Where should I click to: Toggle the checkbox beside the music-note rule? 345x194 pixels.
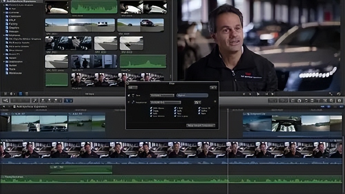[x=129, y=102]
